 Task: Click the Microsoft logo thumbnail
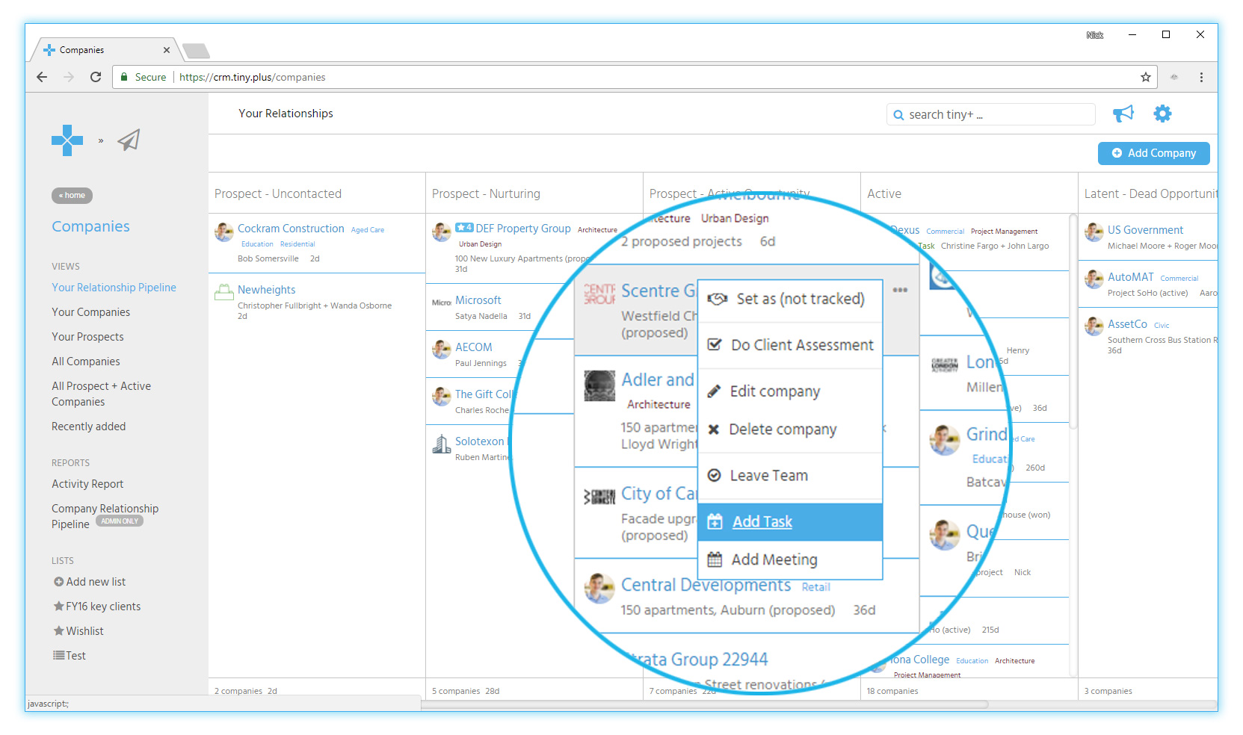click(442, 303)
